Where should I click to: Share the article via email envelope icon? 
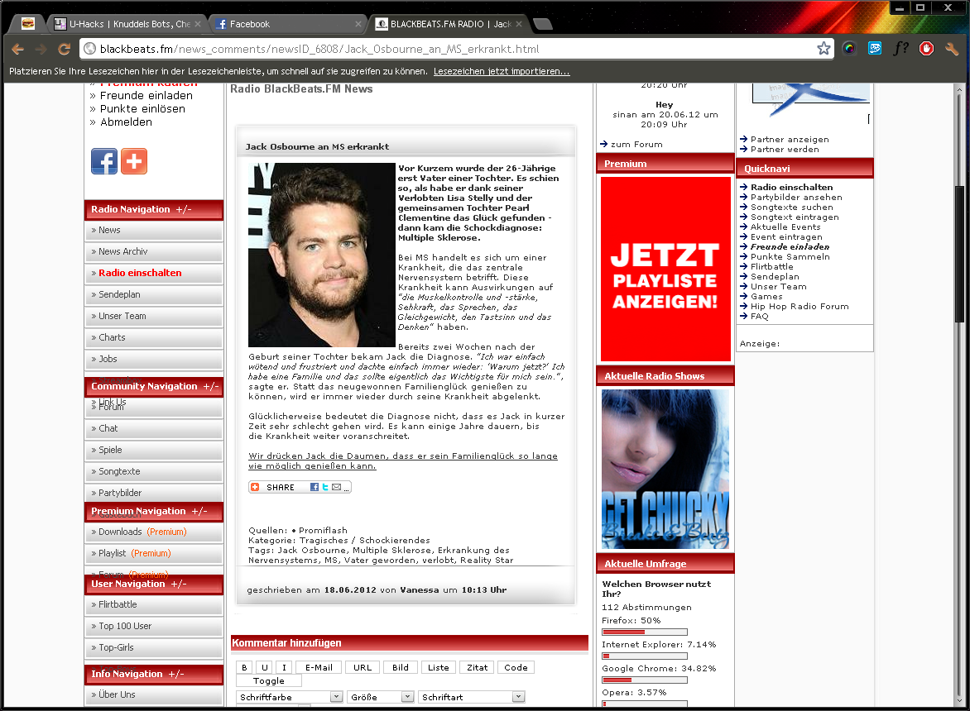[x=337, y=487]
